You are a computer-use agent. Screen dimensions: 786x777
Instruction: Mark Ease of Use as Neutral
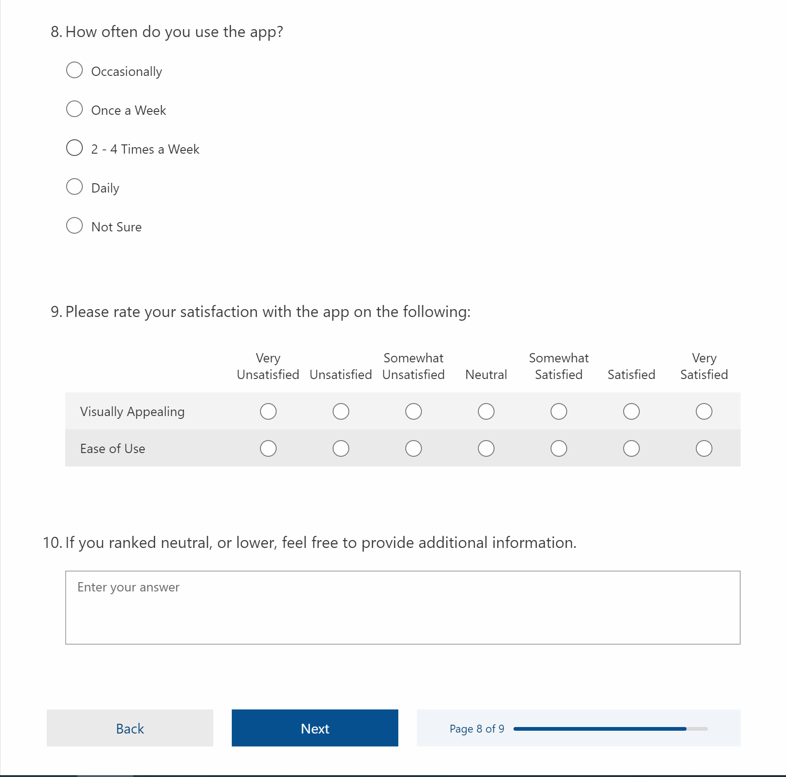point(486,448)
